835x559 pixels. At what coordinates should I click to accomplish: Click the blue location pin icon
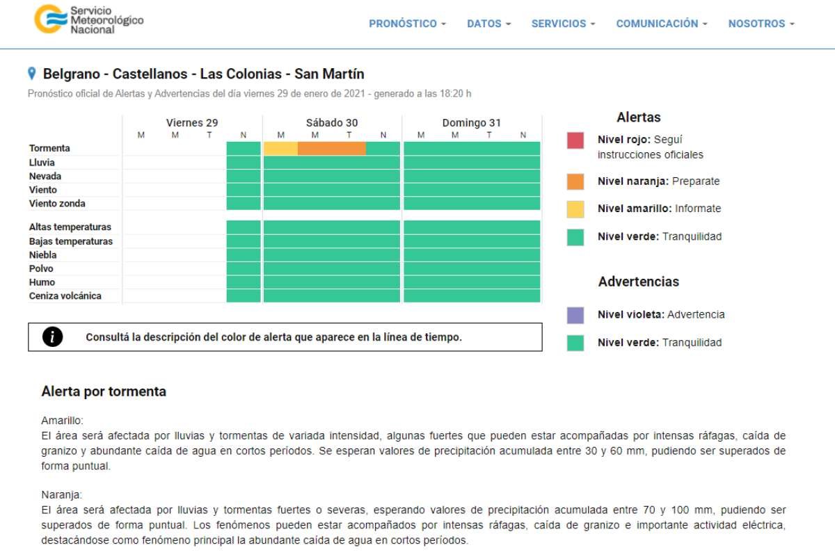(31, 73)
